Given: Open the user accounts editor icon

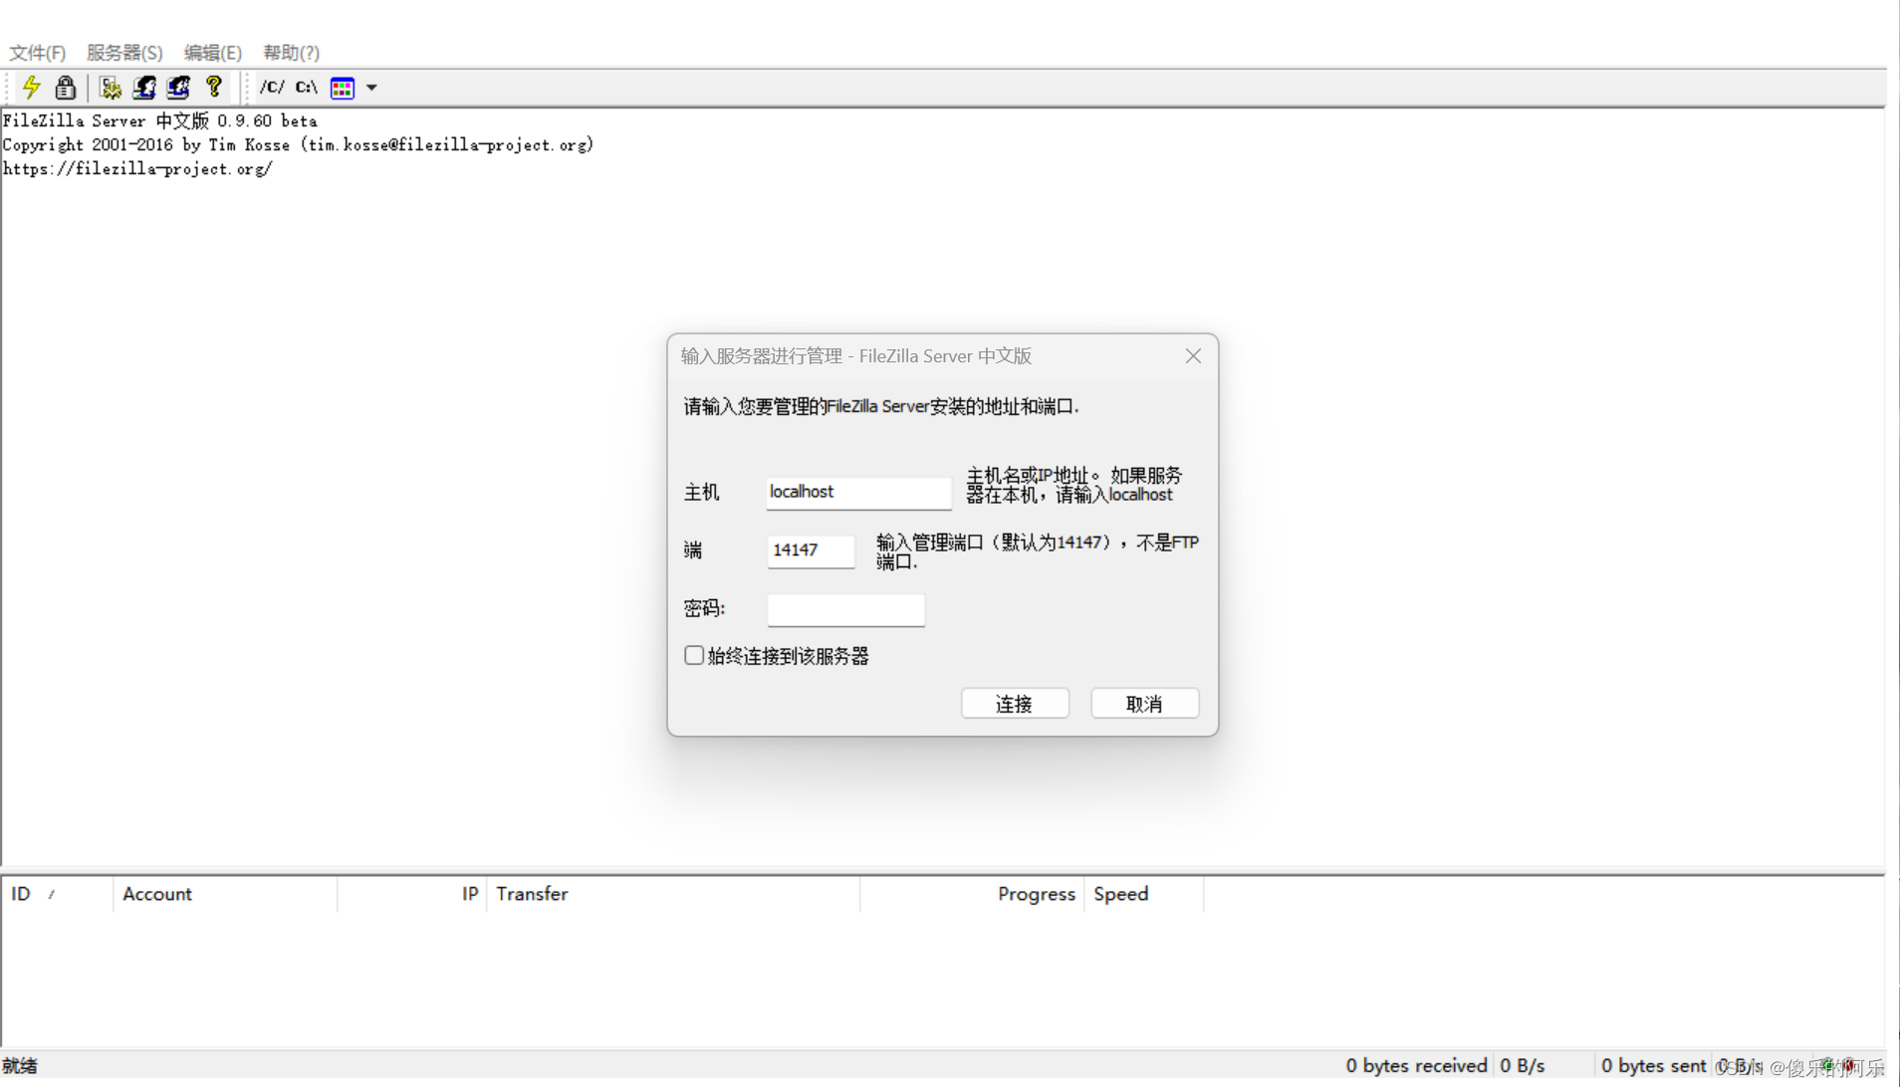Looking at the screenshot, I should [x=144, y=88].
